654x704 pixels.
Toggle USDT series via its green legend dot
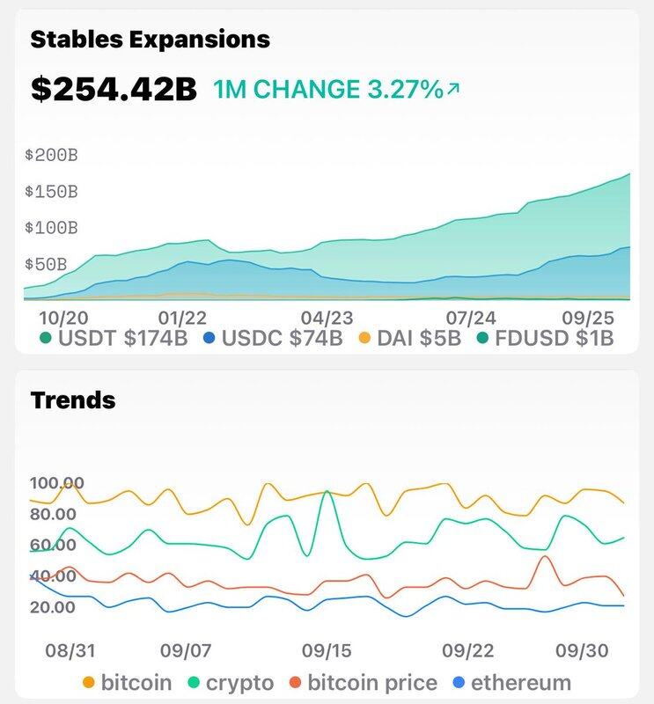pyautogui.click(x=45, y=337)
